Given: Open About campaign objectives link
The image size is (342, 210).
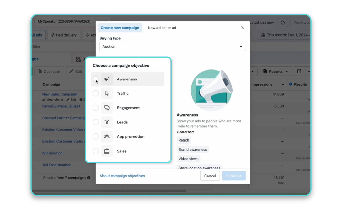Looking at the screenshot, I should (122, 176).
